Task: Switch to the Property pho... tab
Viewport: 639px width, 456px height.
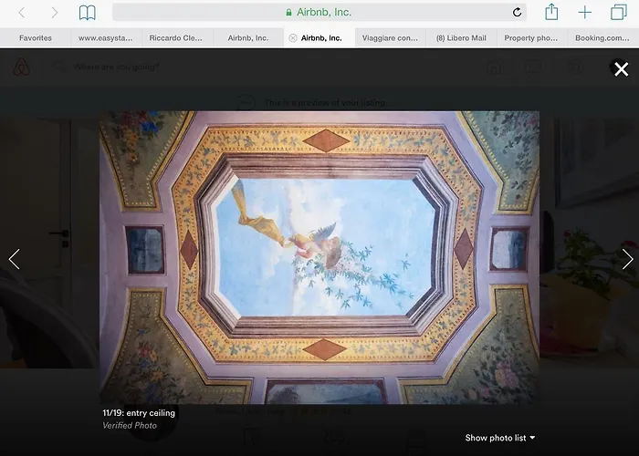Action: (531, 38)
